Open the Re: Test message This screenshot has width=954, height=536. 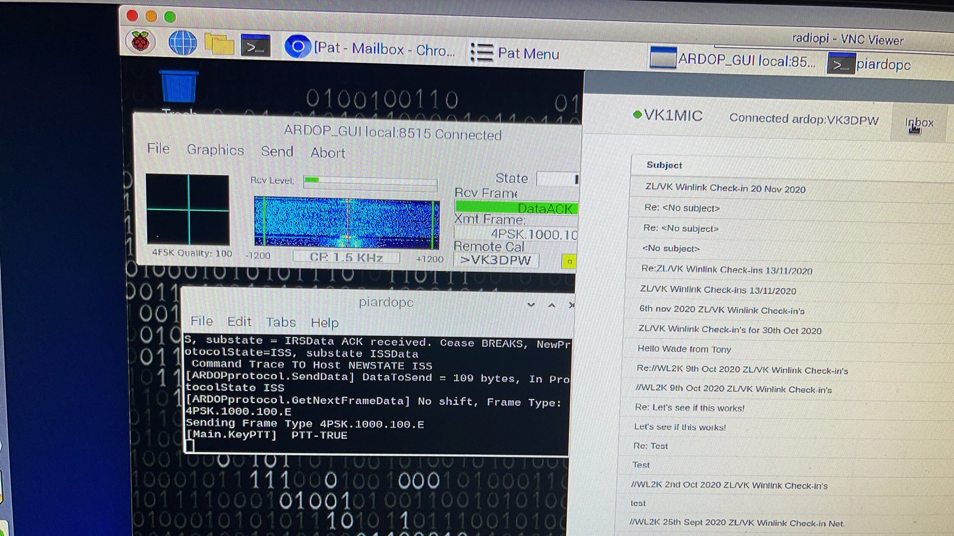tap(651, 446)
